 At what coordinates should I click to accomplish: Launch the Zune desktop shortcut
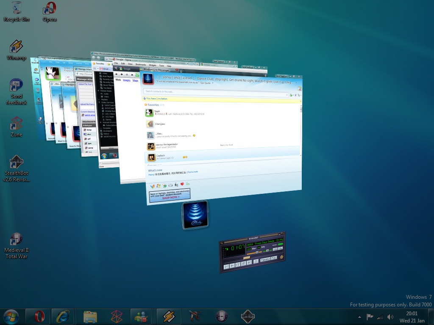(17, 127)
